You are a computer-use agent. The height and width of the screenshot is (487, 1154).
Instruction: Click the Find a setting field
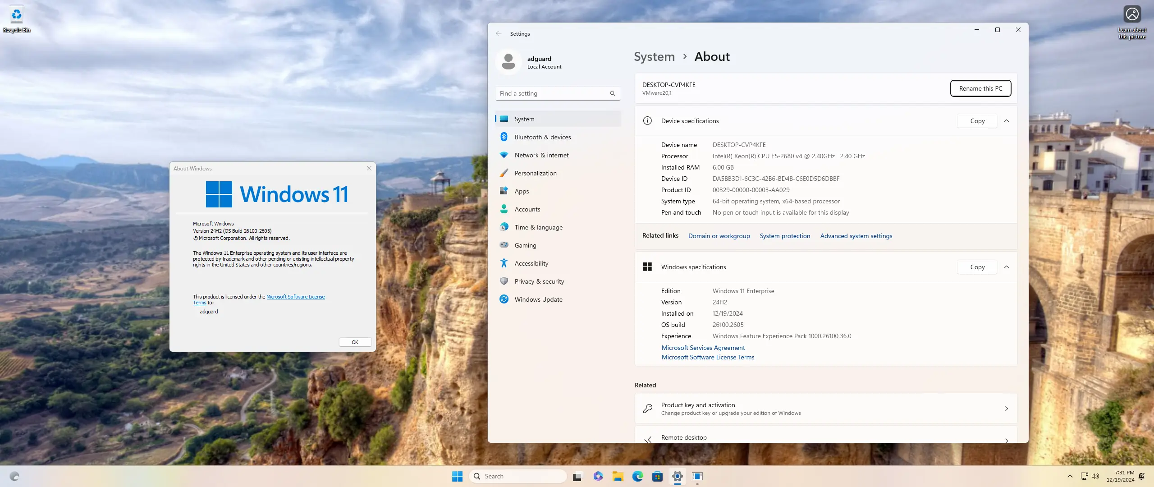pyautogui.click(x=553, y=93)
